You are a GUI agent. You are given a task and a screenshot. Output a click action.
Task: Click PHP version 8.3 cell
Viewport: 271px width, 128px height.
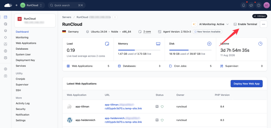[222, 120]
